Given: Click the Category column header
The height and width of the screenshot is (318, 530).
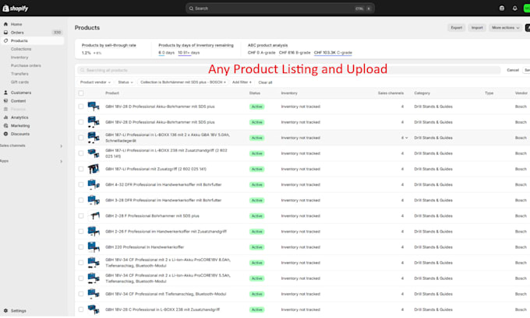Looking at the screenshot, I should [422, 93].
